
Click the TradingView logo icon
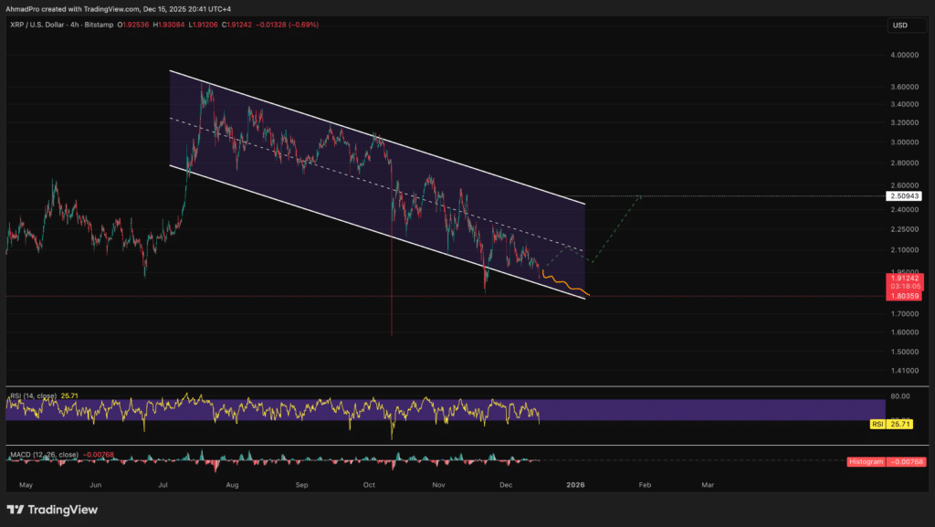pos(16,510)
